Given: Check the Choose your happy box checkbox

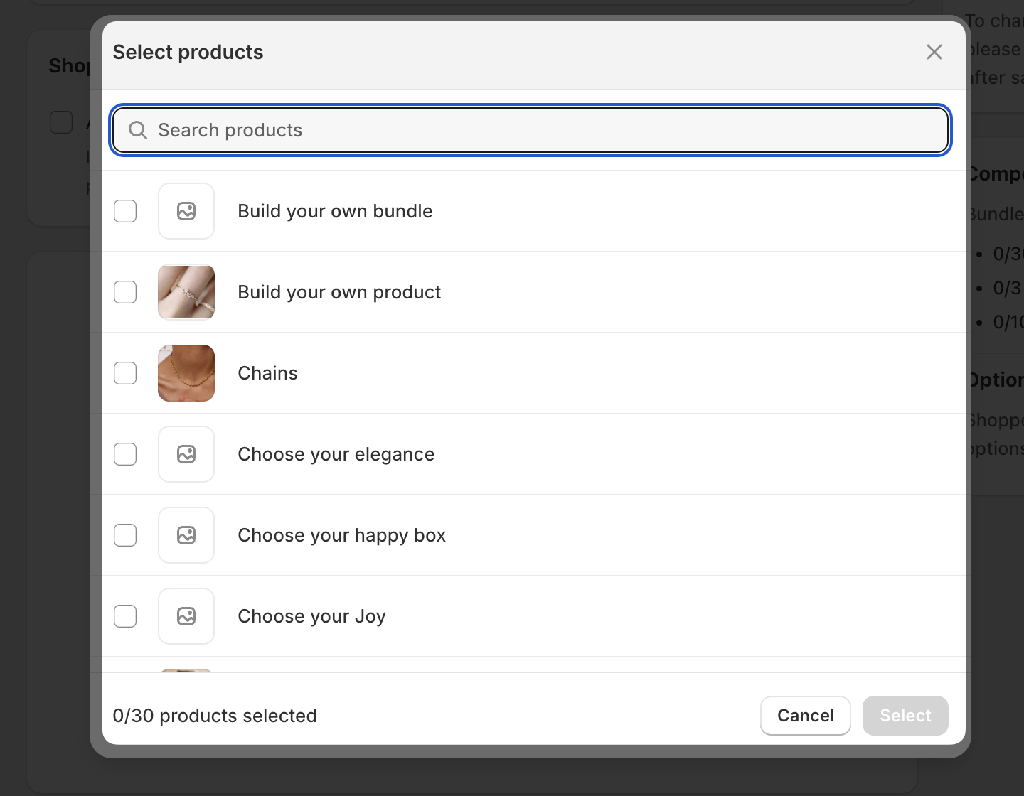Looking at the screenshot, I should coord(125,535).
